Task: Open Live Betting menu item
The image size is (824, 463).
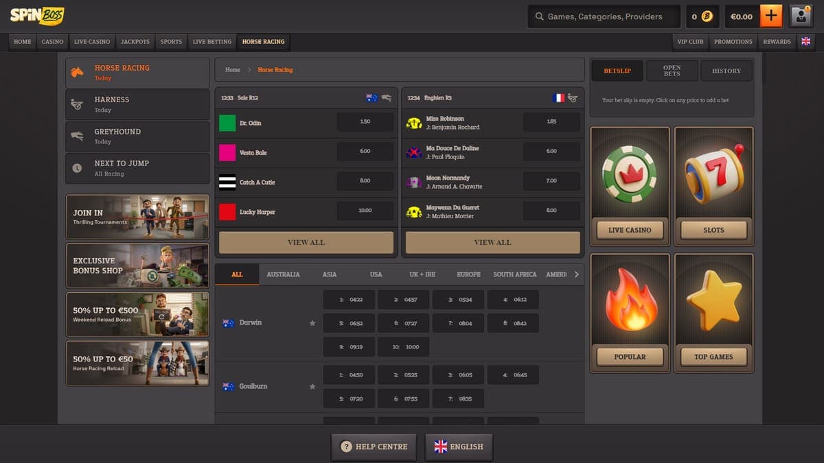Action: (x=212, y=42)
